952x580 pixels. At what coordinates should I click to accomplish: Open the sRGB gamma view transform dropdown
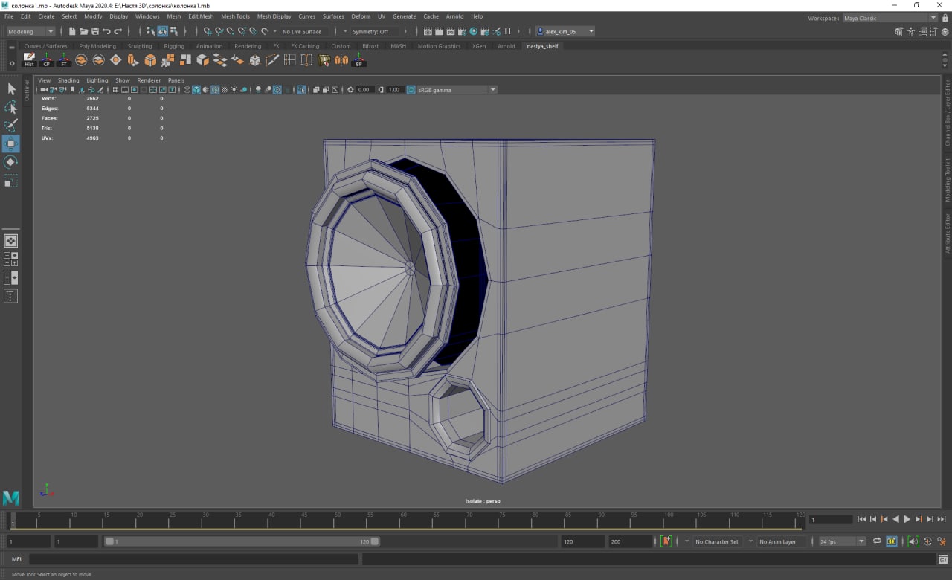[x=457, y=89]
